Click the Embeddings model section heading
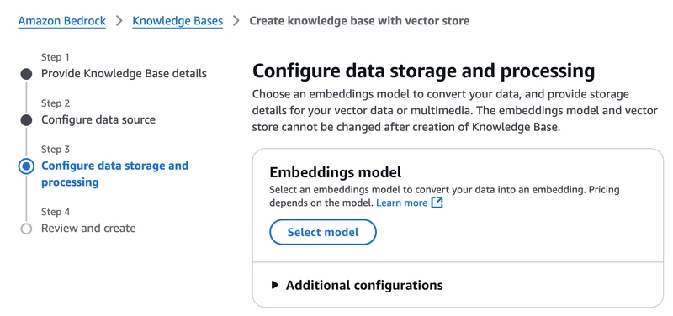This screenshot has height=316, width=673. [336, 172]
